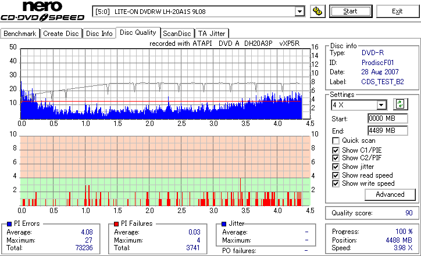Disable Show write speed checkbox
The width and height of the screenshot is (421, 256).
(x=336, y=183)
